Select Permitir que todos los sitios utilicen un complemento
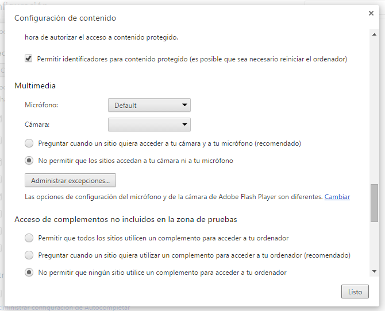The image size is (385, 311). click(29, 238)
